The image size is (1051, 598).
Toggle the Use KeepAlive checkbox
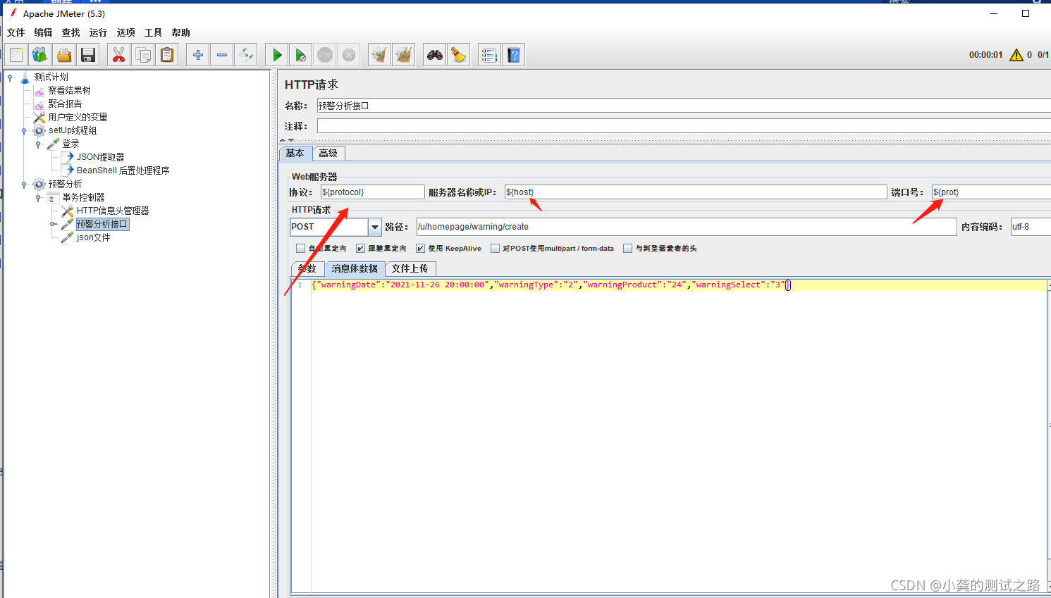click(421, 248)
